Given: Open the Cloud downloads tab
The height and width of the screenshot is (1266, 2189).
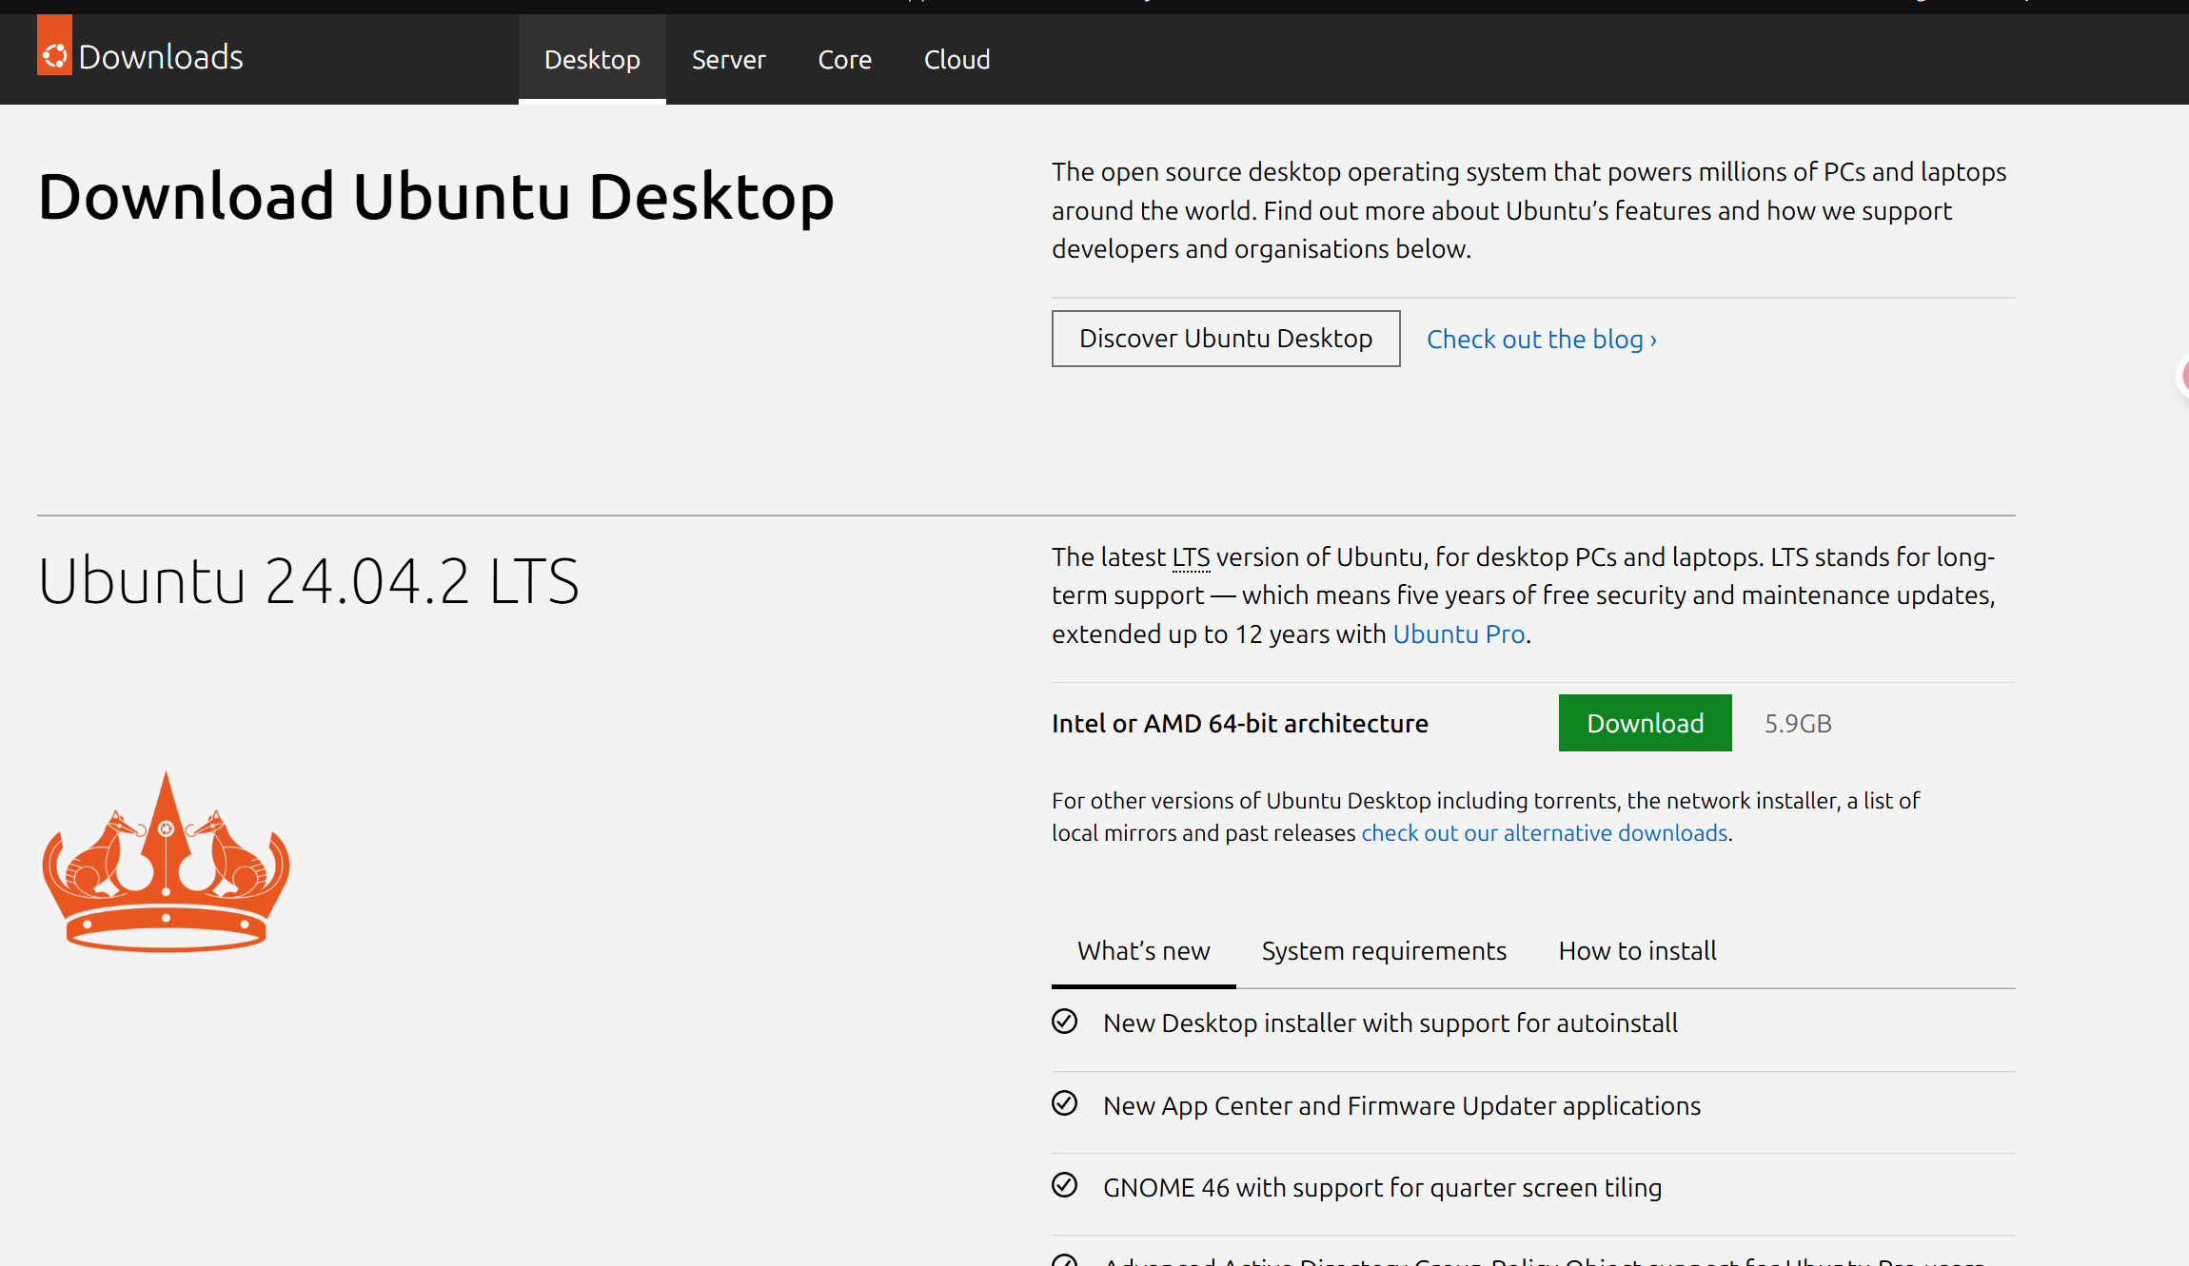Looking at the screenshot, I should [x=956, y=60].
